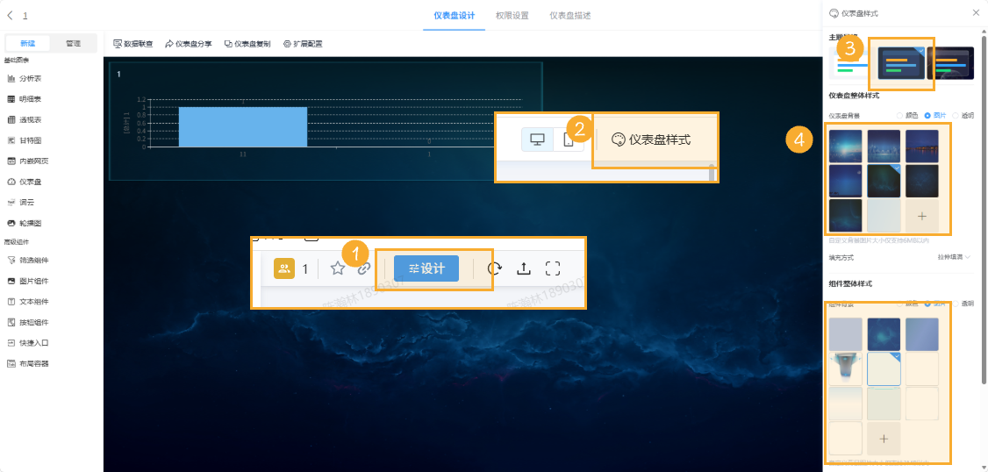The height and width of the screenshot is (472, 988).
Task: Open the 仪表盘描述 tab
Action: 570,16
